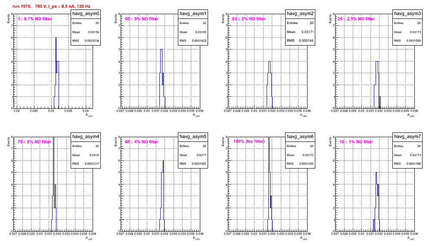
Task: Select the Entries row in havg_asym0 box
Action: coord(86,23)
